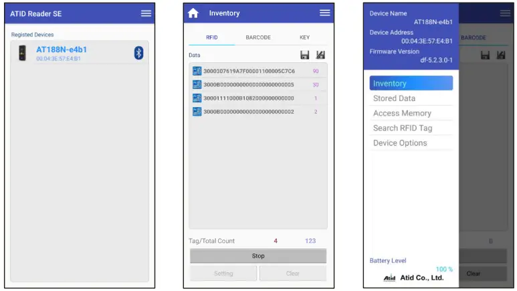
Task: Select device AT188N-e4b1 in Registed Devices
Action: [x=80, y=53]
